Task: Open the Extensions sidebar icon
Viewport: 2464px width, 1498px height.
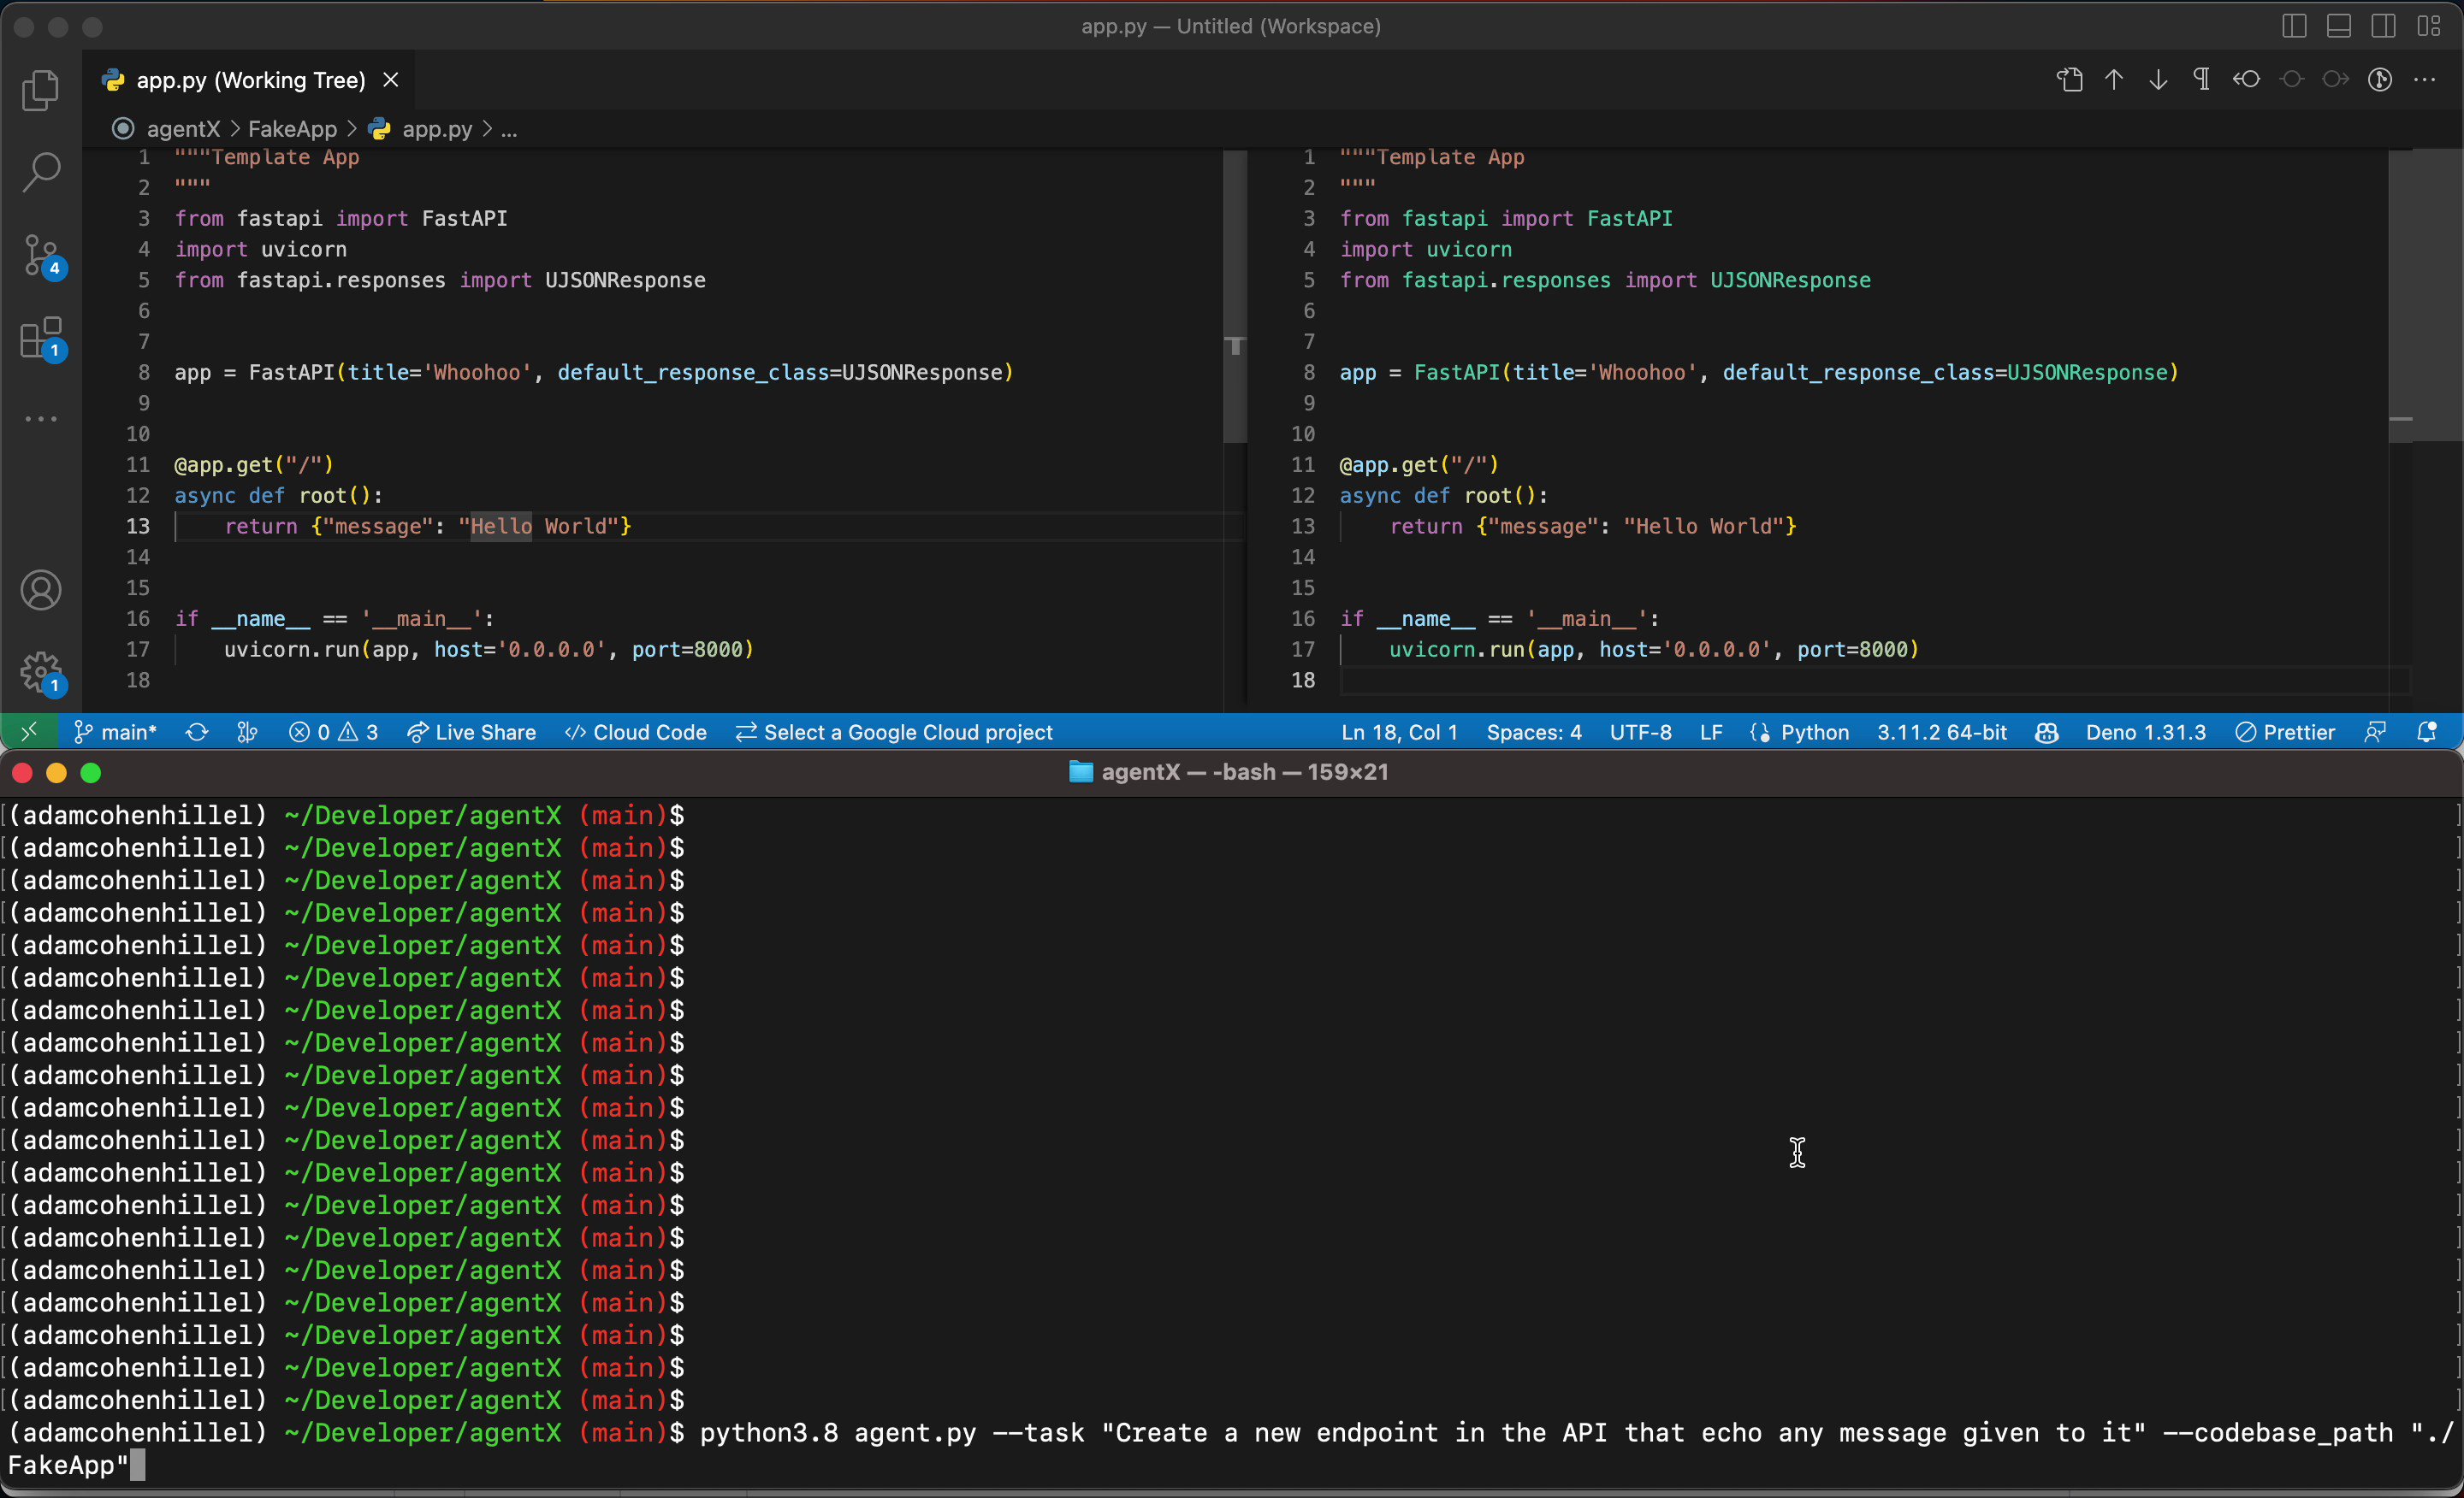Action: [x=41, y=339]
